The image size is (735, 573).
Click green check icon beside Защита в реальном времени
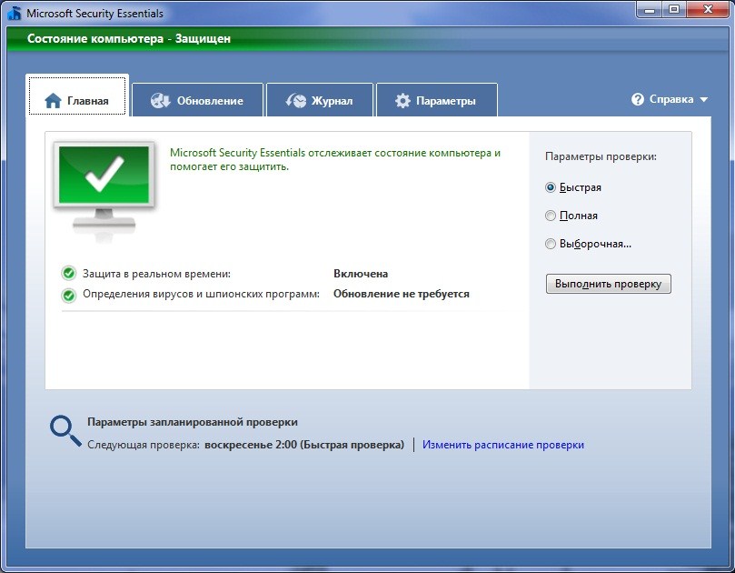coord(69,273)
